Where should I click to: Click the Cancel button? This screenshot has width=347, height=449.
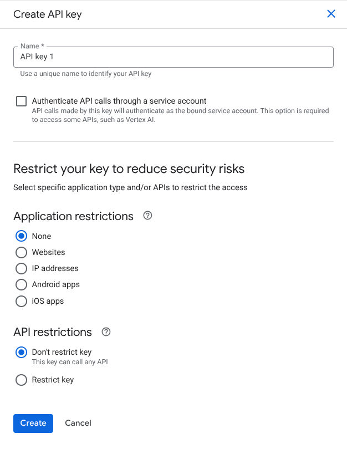click(78, 423)
